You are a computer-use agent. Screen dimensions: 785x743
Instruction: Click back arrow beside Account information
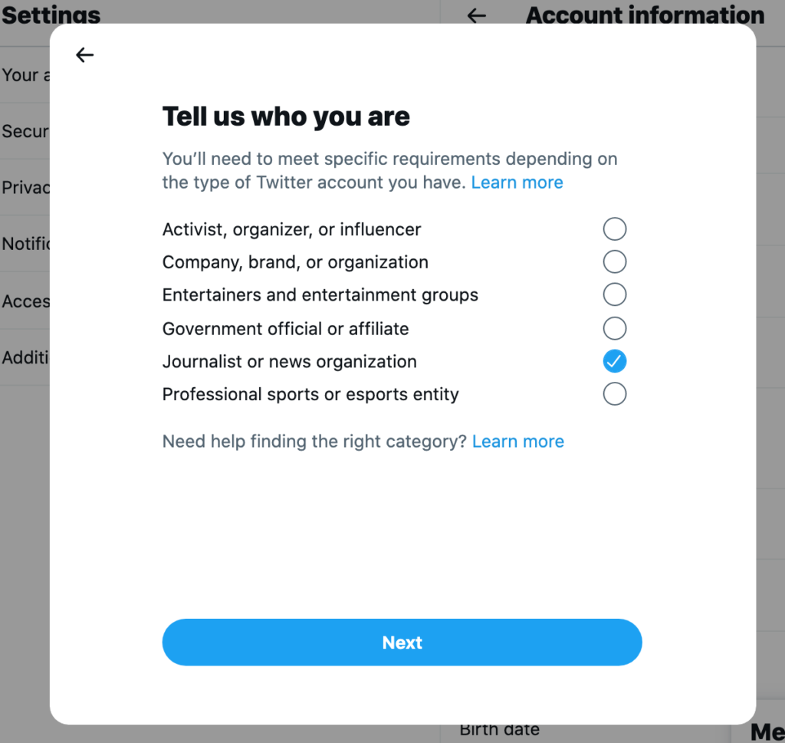[x=477, y=15]
